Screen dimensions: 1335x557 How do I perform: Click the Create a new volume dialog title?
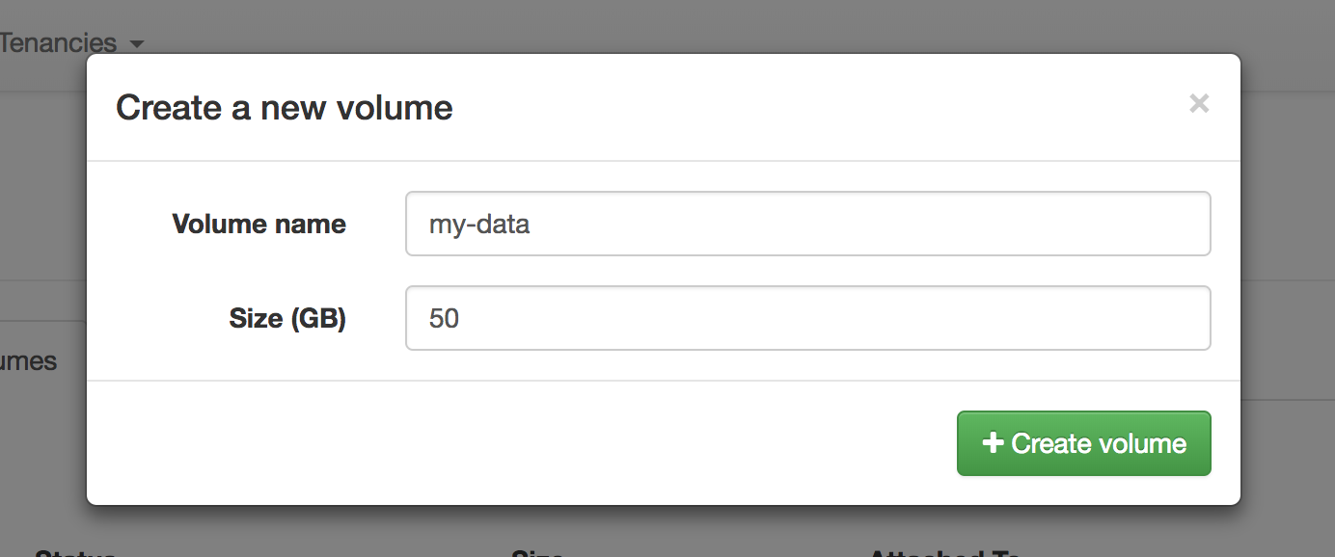284,107
